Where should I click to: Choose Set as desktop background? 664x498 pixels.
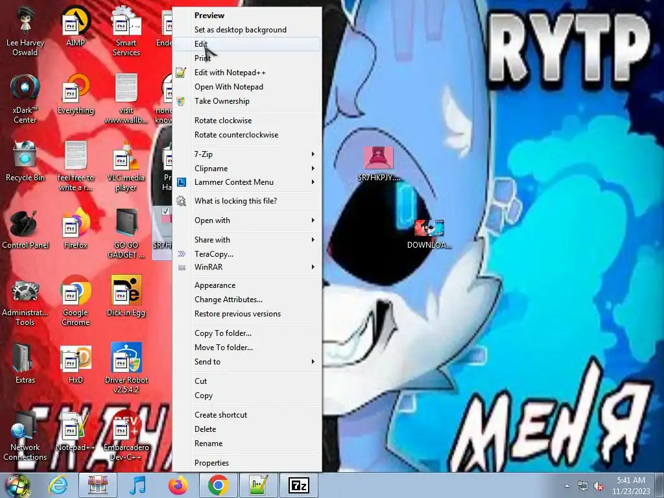pos(247,30)
